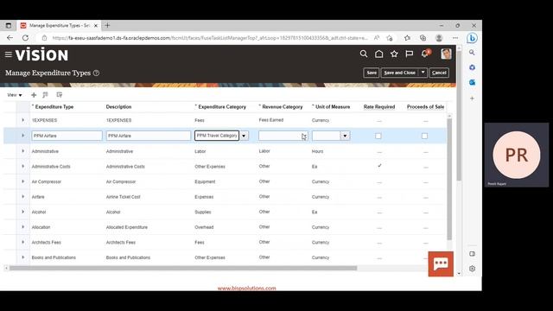Open the Outlook icon in browser sidebar
The width and height of the screenshot is (553, 311).
[x=472, y=83]
